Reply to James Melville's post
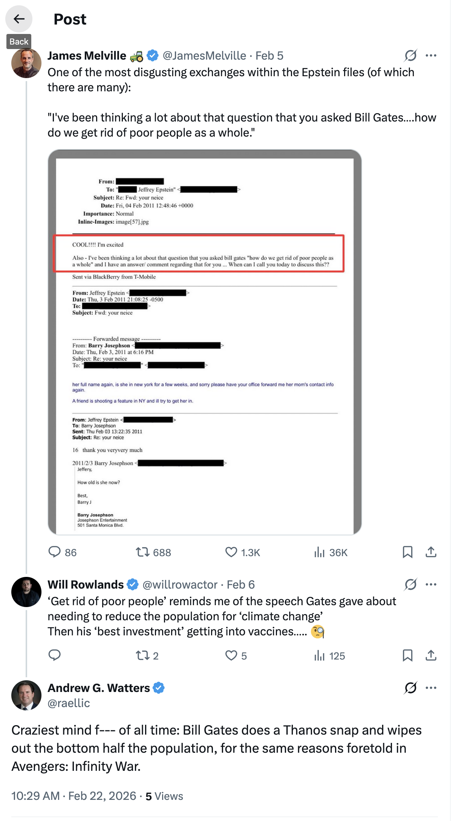 [x=55, y=552]
